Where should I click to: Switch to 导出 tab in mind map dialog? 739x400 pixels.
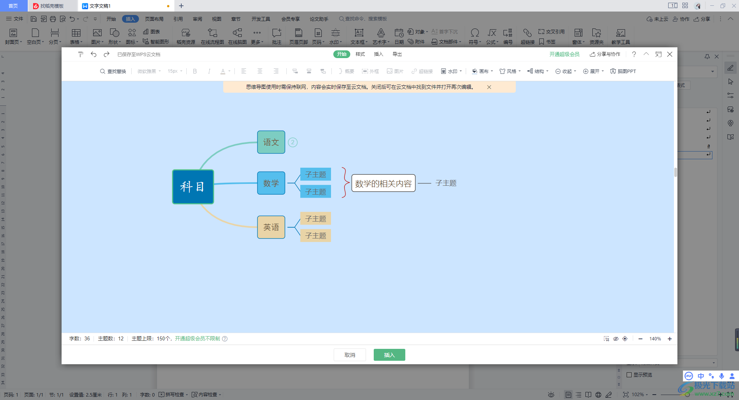click(x=397, y=54)
